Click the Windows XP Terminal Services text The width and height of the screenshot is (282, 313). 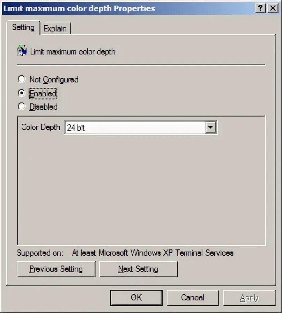[182, 253]
